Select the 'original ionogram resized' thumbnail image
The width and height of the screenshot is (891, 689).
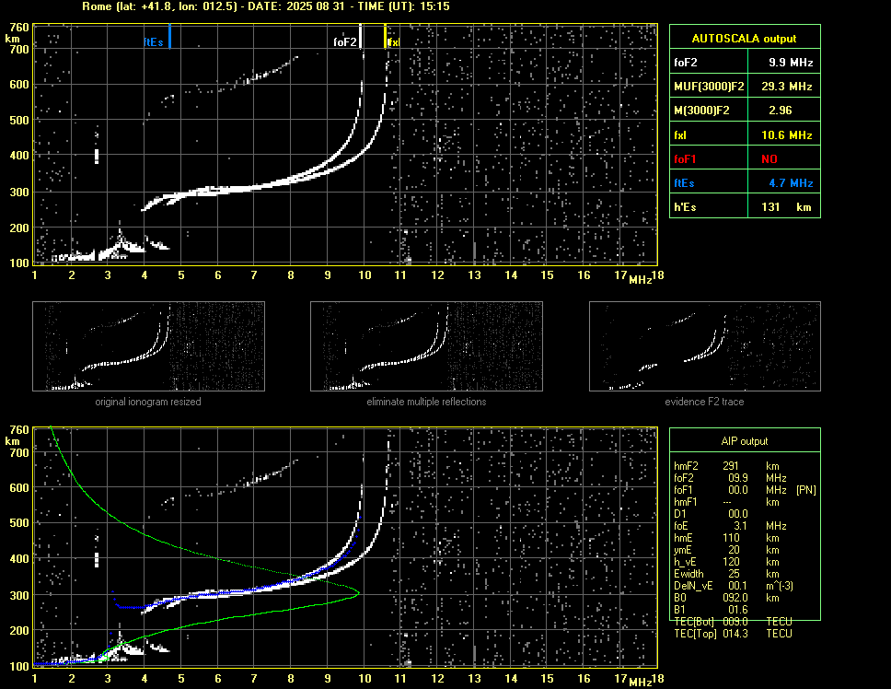click(148, 346)
